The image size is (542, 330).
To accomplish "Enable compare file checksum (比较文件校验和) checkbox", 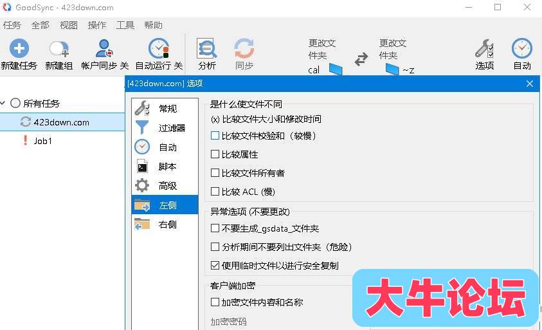I will pos(215,135).
